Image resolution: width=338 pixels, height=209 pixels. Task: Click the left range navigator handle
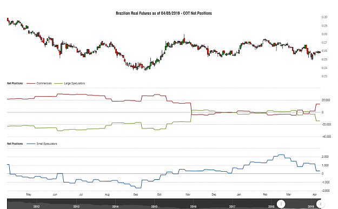281,204
